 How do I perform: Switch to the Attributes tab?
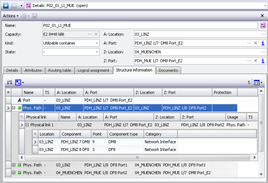pos(33,71)
